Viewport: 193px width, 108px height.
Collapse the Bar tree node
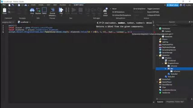166,69
